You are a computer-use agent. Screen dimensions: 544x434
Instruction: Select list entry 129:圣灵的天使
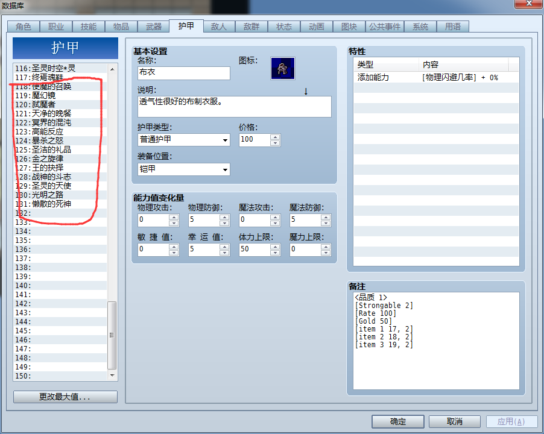(x=60, y=186)
